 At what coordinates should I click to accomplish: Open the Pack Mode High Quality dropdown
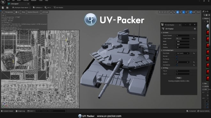coord(183,53)
